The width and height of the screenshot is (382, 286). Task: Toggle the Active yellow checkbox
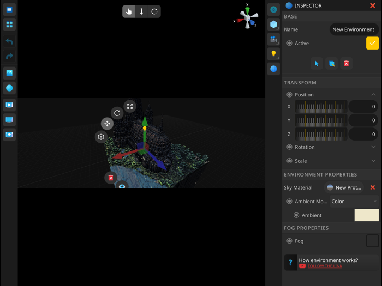point(373,43)
